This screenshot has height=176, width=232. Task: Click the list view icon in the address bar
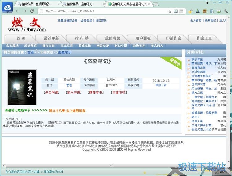coord(181,11)
